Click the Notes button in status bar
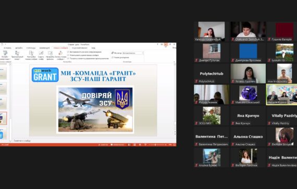The image size is (297, 189). (103, 145)
